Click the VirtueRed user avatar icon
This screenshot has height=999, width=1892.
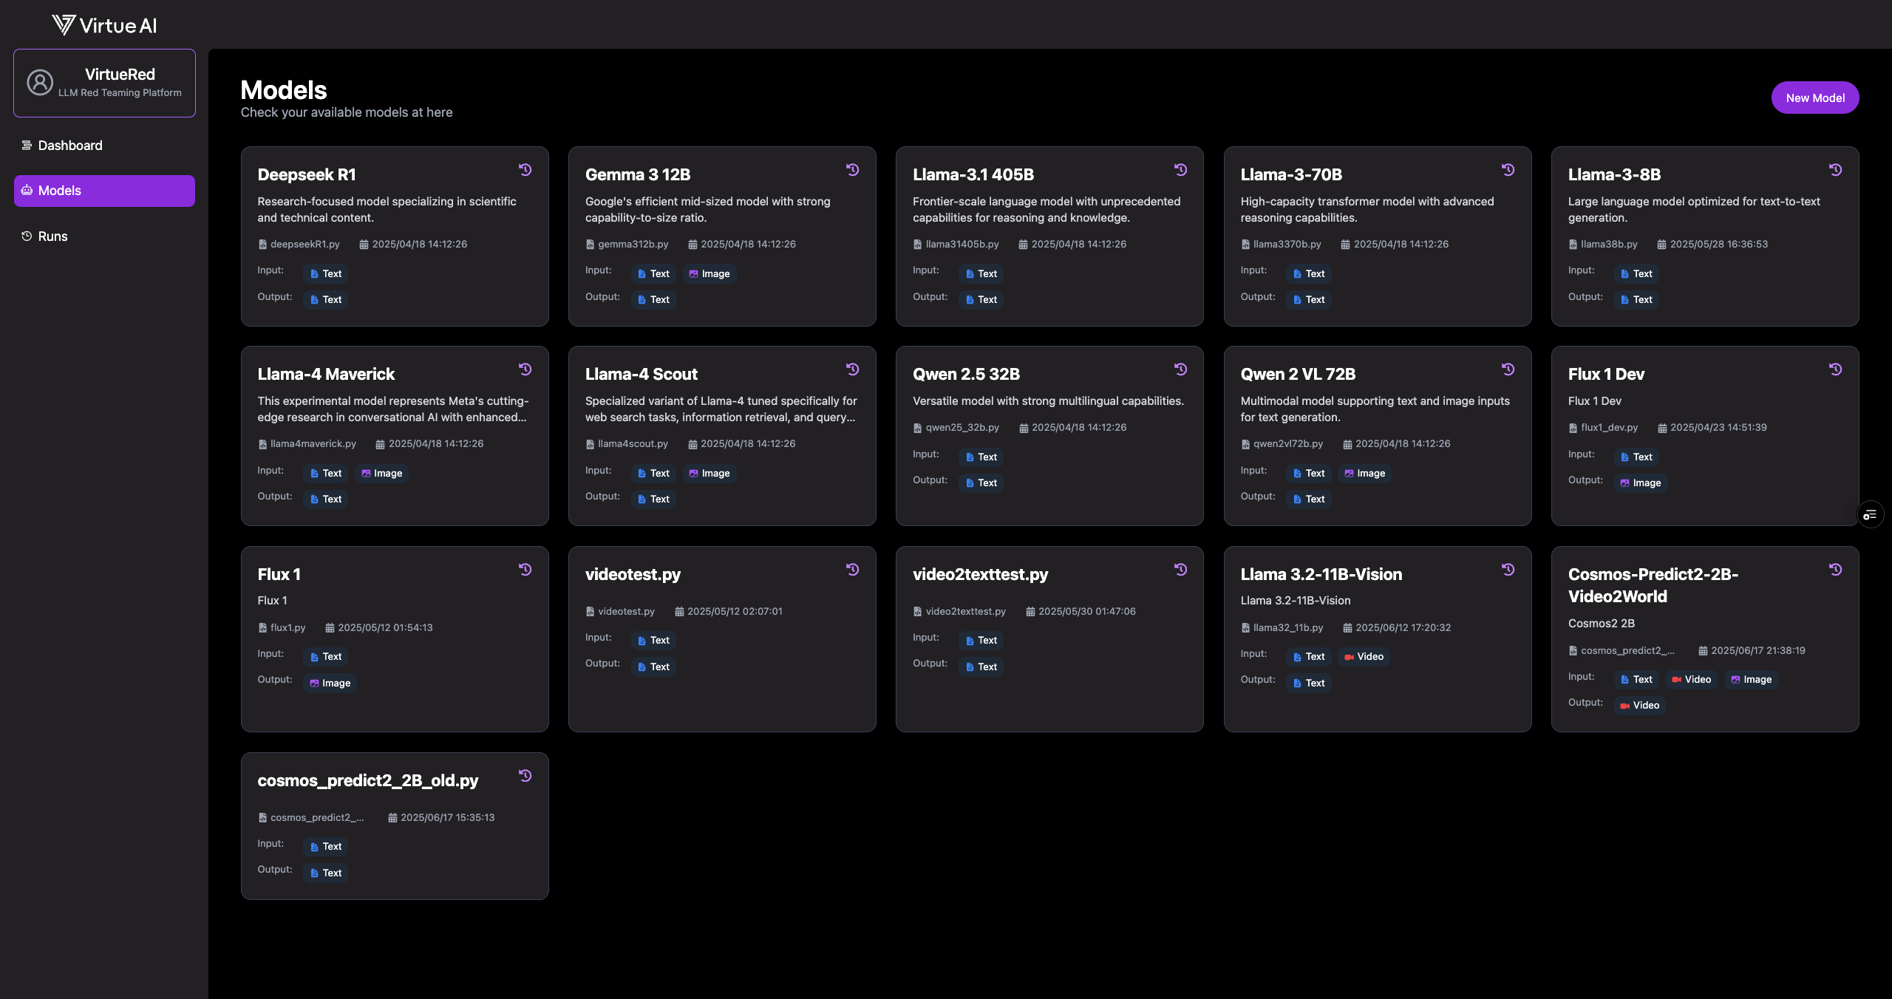click(x=40, y=83)
